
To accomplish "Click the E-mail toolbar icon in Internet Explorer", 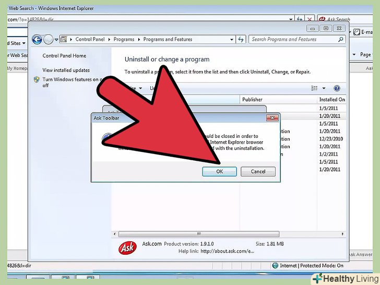I will 357,32.
